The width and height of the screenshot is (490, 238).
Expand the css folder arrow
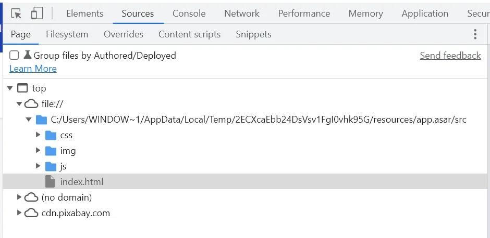point(38,135)
